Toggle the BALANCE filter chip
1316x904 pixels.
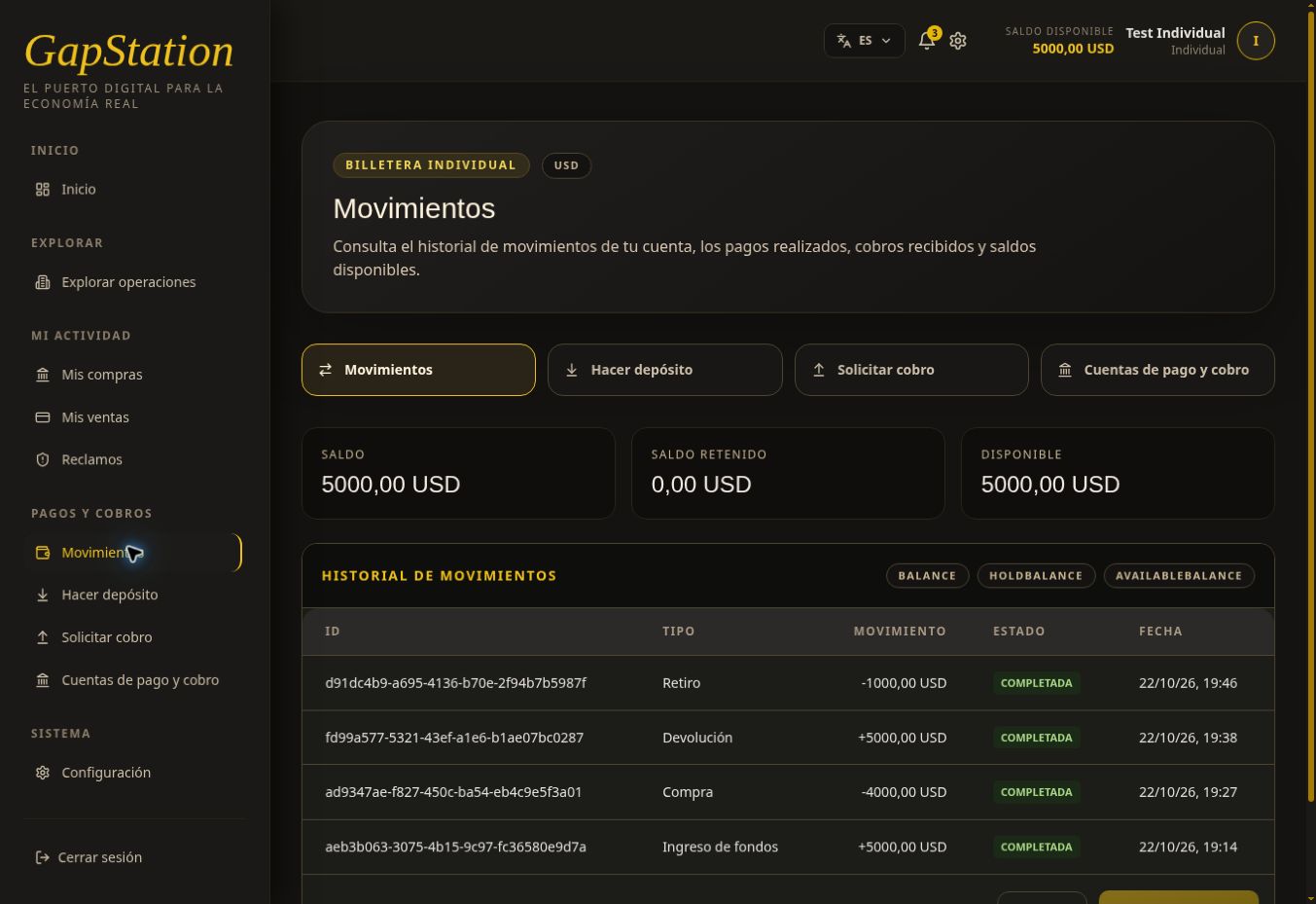[x=927, y=576]
